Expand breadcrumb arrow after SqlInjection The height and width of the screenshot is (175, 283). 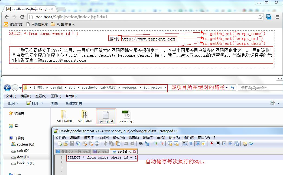[x=165, y=87]
